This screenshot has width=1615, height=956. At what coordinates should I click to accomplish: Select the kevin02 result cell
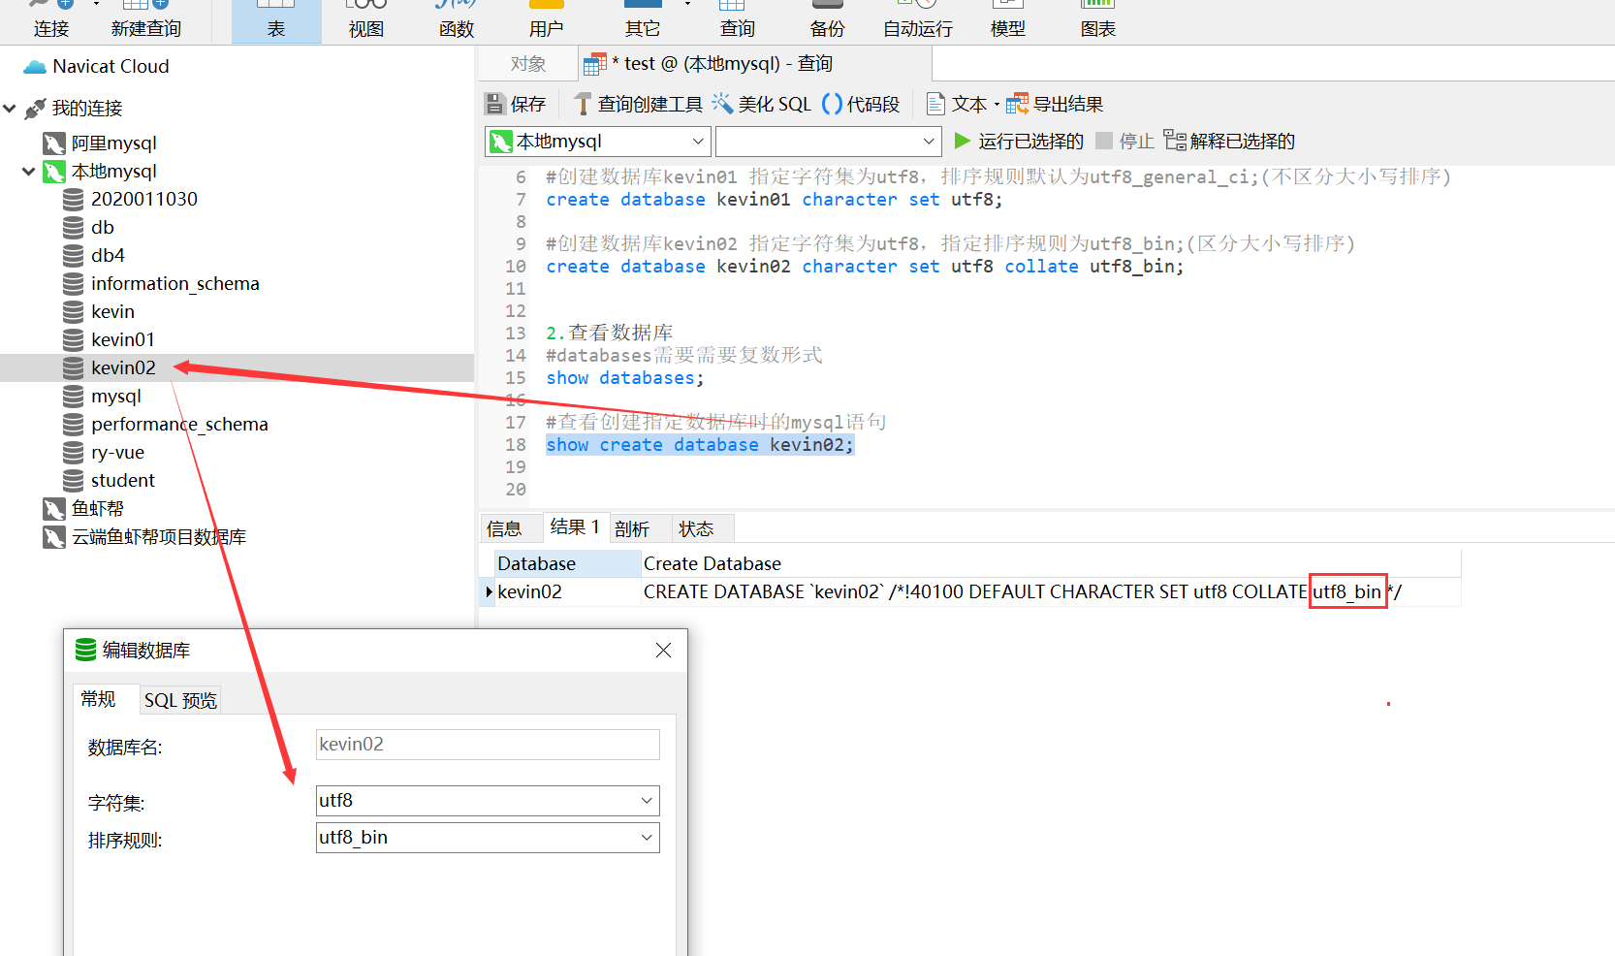[568, 592]
